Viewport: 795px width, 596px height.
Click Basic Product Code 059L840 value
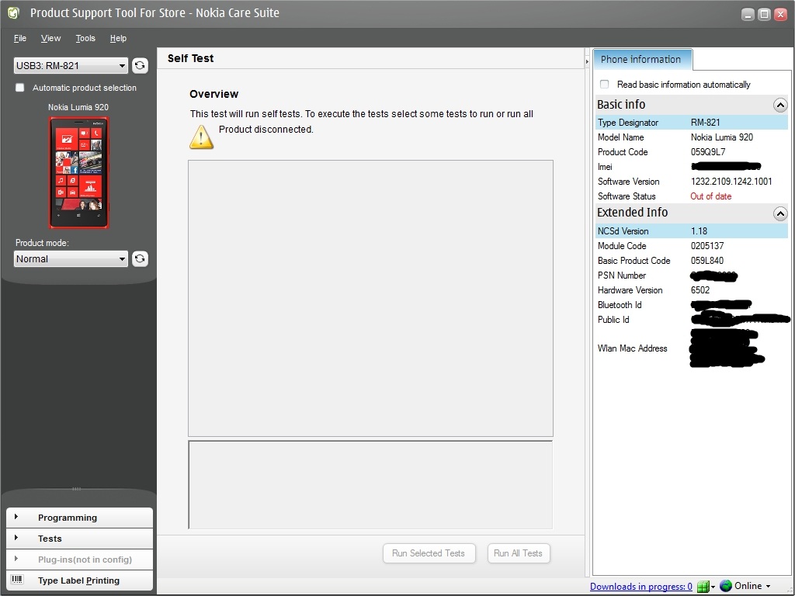click(706, 261)
